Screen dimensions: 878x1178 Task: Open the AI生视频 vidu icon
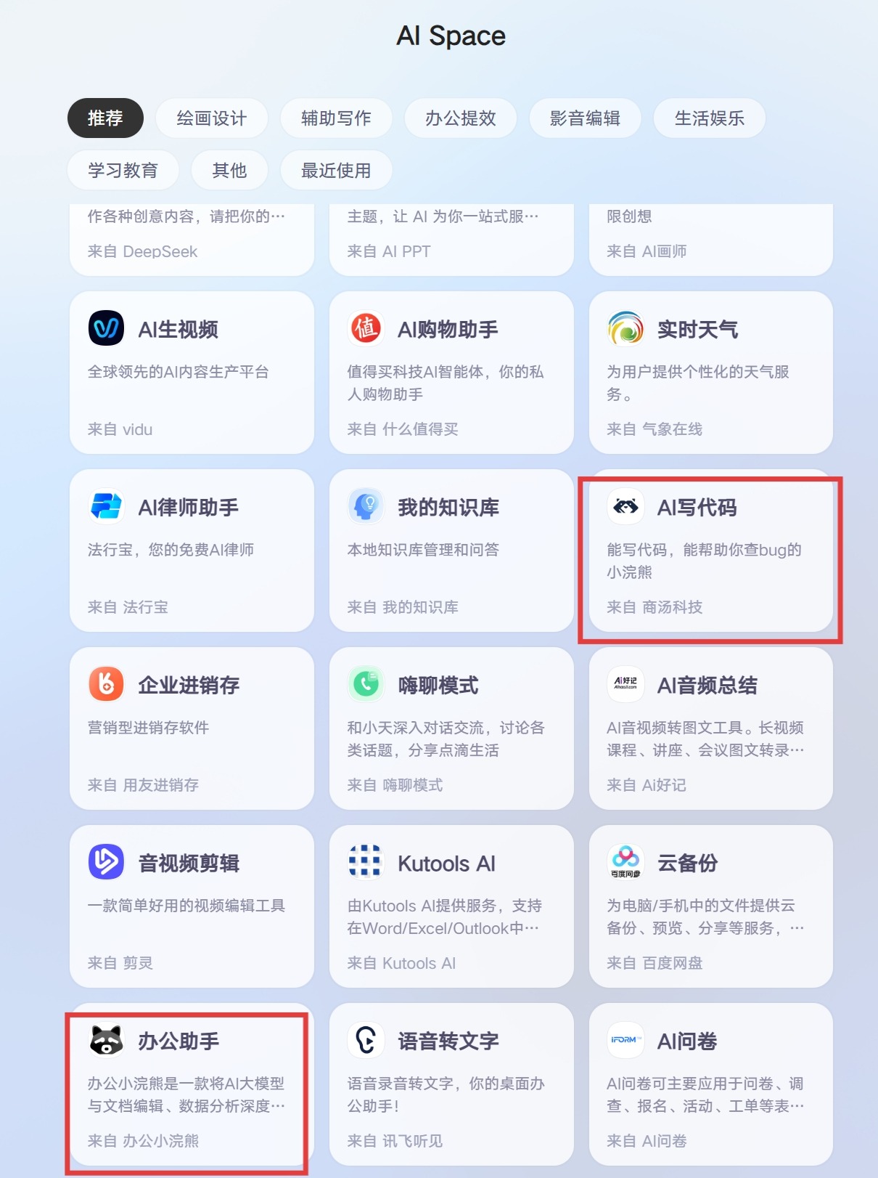[106, 329]
